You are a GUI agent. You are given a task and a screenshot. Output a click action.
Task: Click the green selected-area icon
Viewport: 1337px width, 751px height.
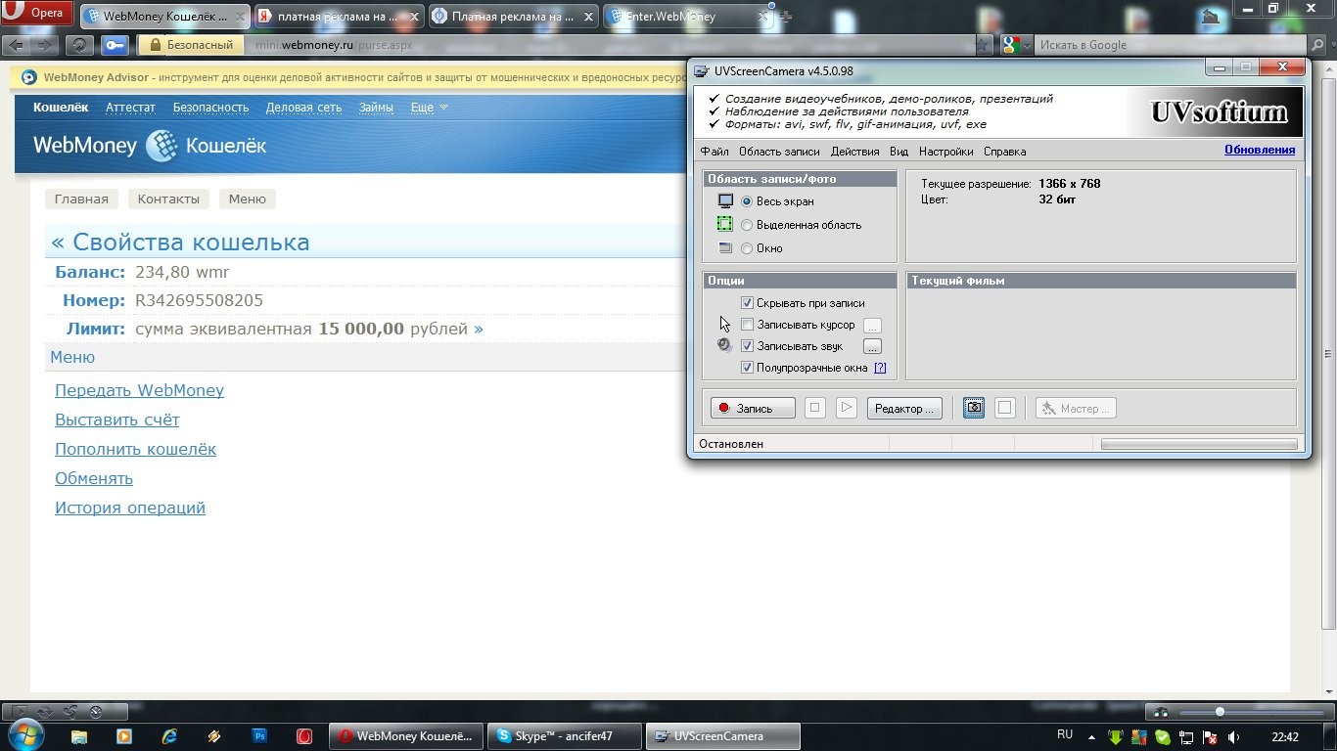pyautogui.click(x=725, y=225)
